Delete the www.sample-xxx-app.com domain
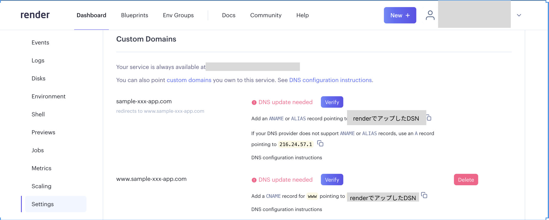 point(466,180)
